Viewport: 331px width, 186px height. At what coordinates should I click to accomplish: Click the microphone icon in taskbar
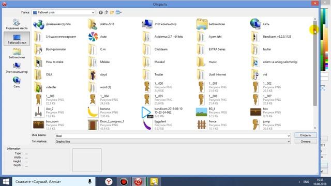point(89,181)
